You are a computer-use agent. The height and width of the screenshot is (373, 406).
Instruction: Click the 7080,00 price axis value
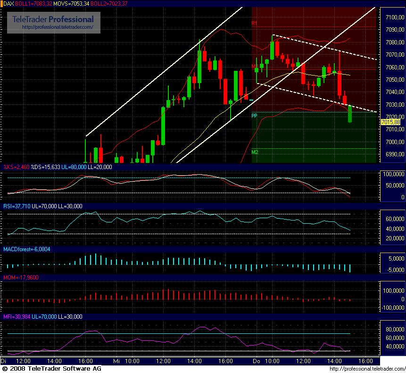395,42
